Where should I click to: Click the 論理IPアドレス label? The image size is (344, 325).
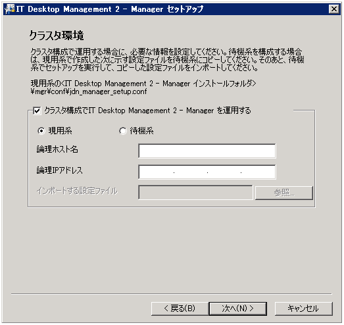[59, 170]
